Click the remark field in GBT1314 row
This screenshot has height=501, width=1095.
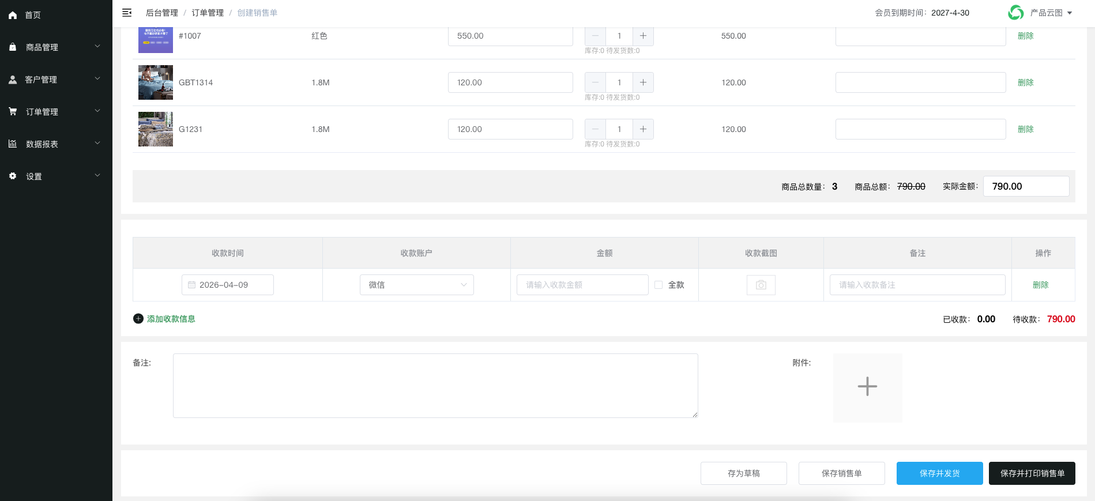[921, 82]
